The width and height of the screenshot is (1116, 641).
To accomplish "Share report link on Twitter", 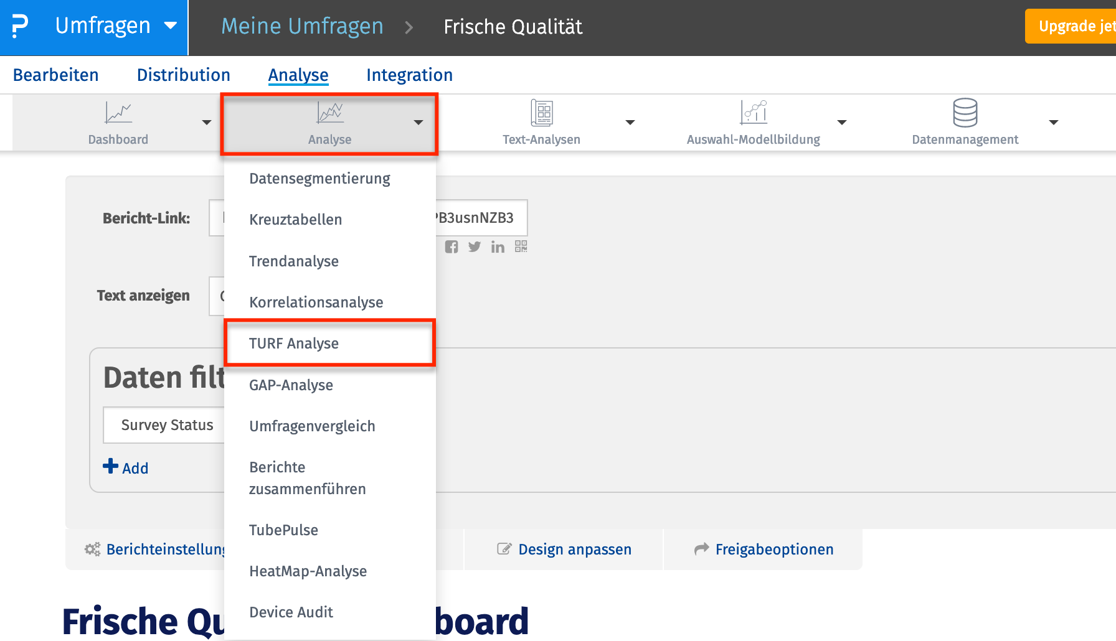I will click(x=475, y=247).
